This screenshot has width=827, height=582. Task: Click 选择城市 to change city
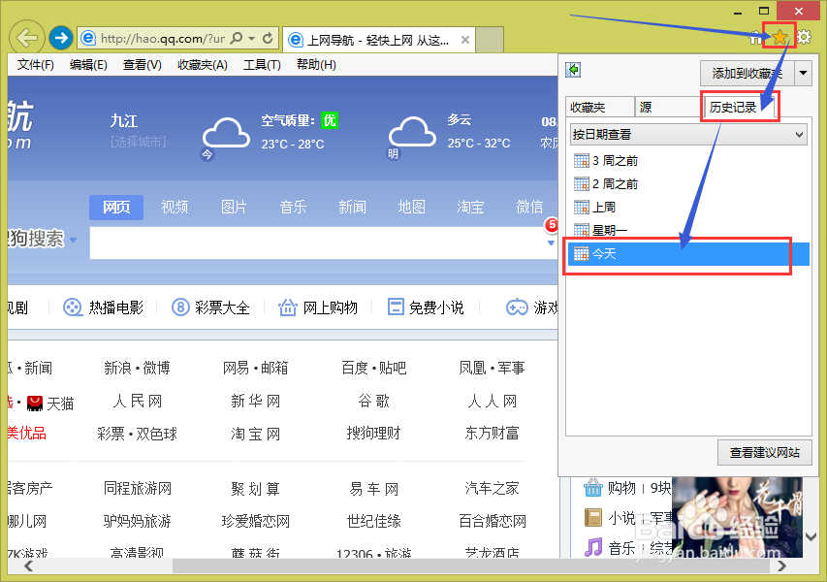(x=139, y=142)
